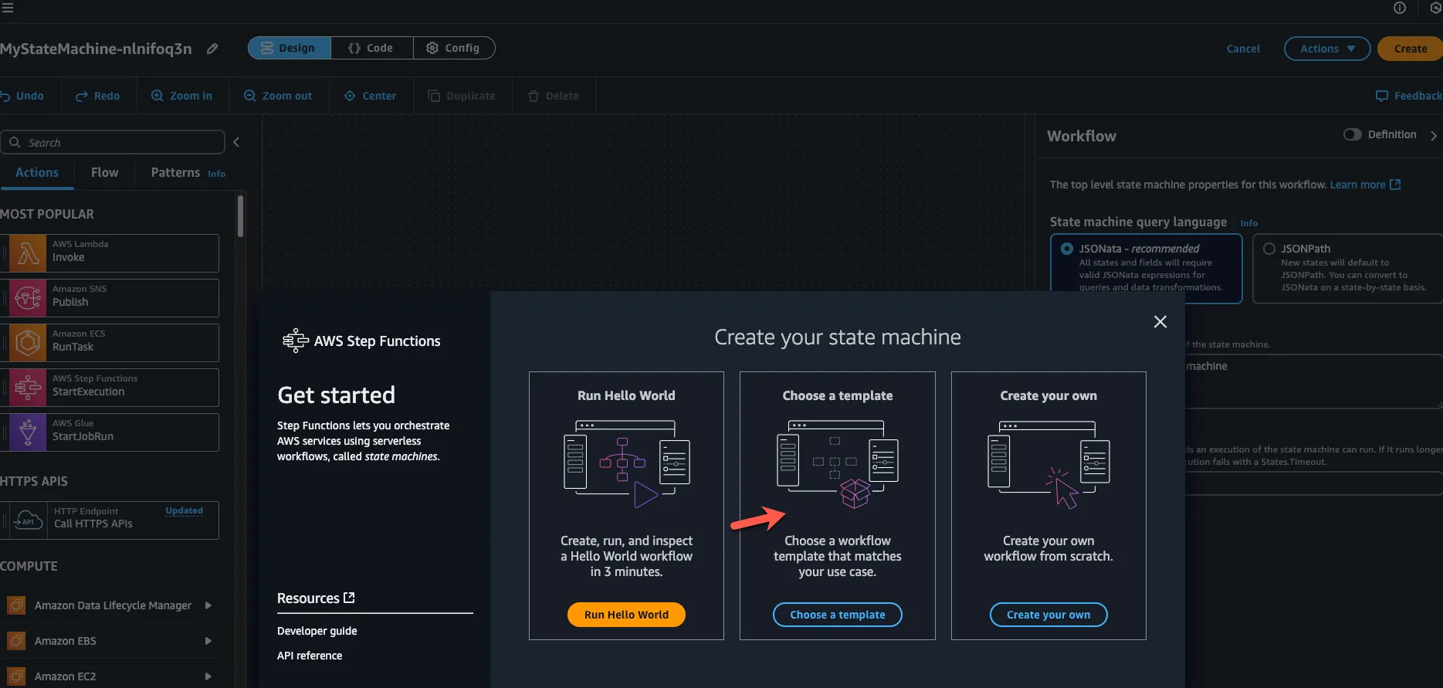Viewport: 1443px width, 688px height.
Task: Open the Patterns tab
Action: point(175,173)
